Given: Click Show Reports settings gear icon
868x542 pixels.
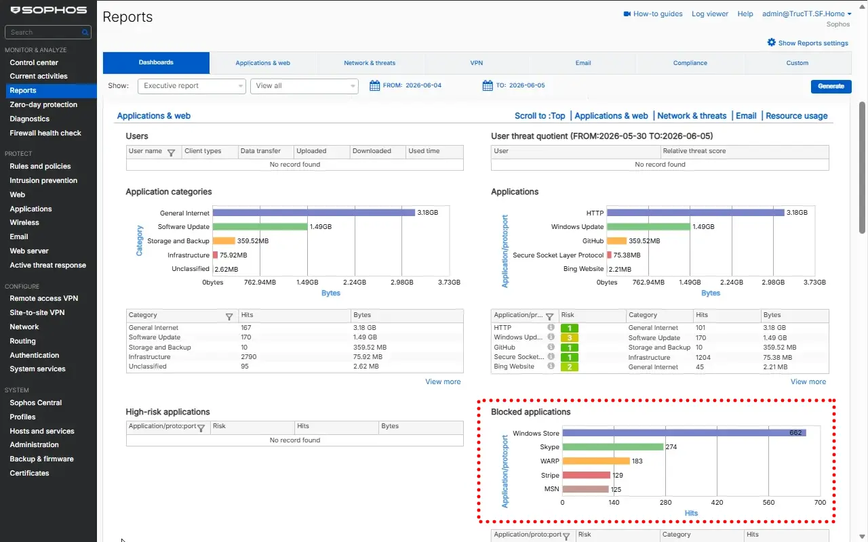Looking at the screenshot, I should click(772, 43).
